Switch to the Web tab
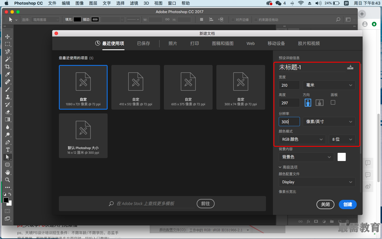 coord(251,44)
